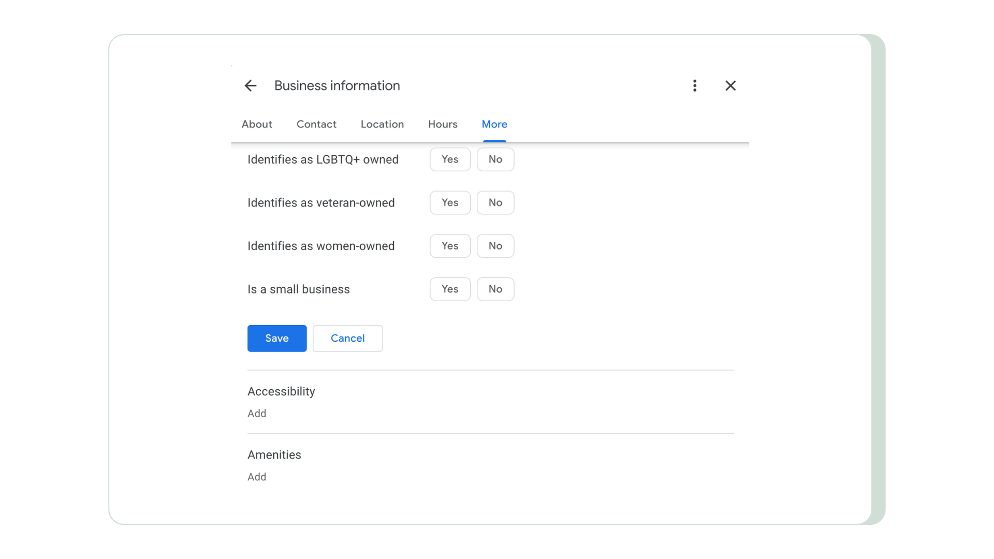
Task: Set small business to Yes
Action: [x=450, y=289]
